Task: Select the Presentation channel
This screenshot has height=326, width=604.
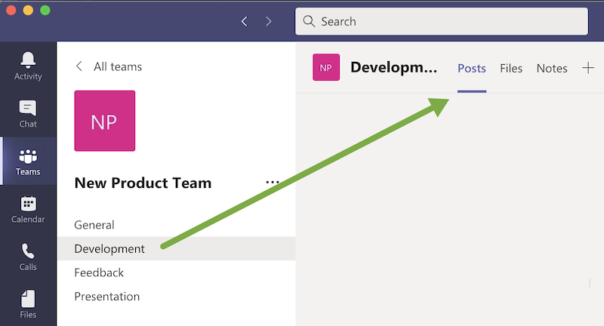Action: (176, 297)
